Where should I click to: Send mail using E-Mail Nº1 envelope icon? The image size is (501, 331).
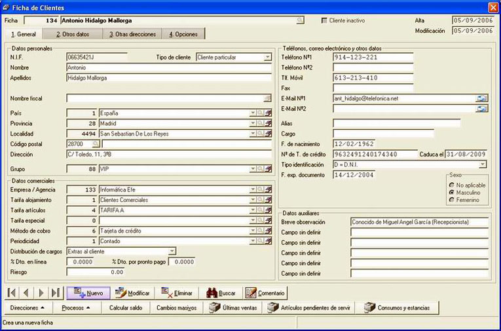coord(481,98)
